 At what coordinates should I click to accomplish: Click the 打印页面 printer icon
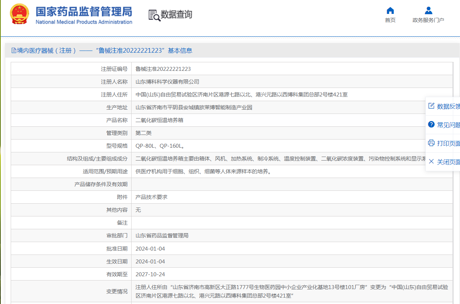pos(431,143)
